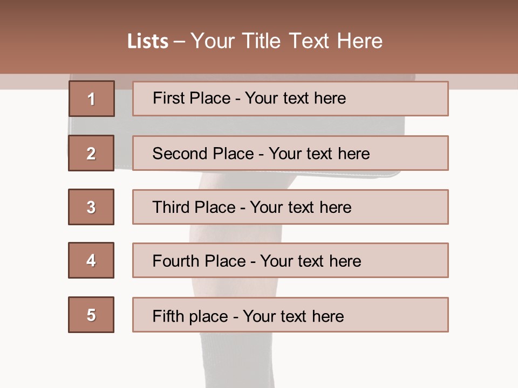Select the bold word 'Lists' in the title

click(x=148, y=41)
